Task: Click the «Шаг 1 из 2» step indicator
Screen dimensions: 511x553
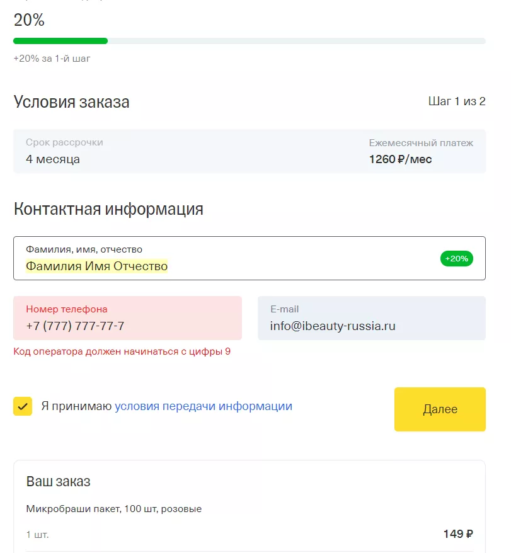Action: click(456, 101)
